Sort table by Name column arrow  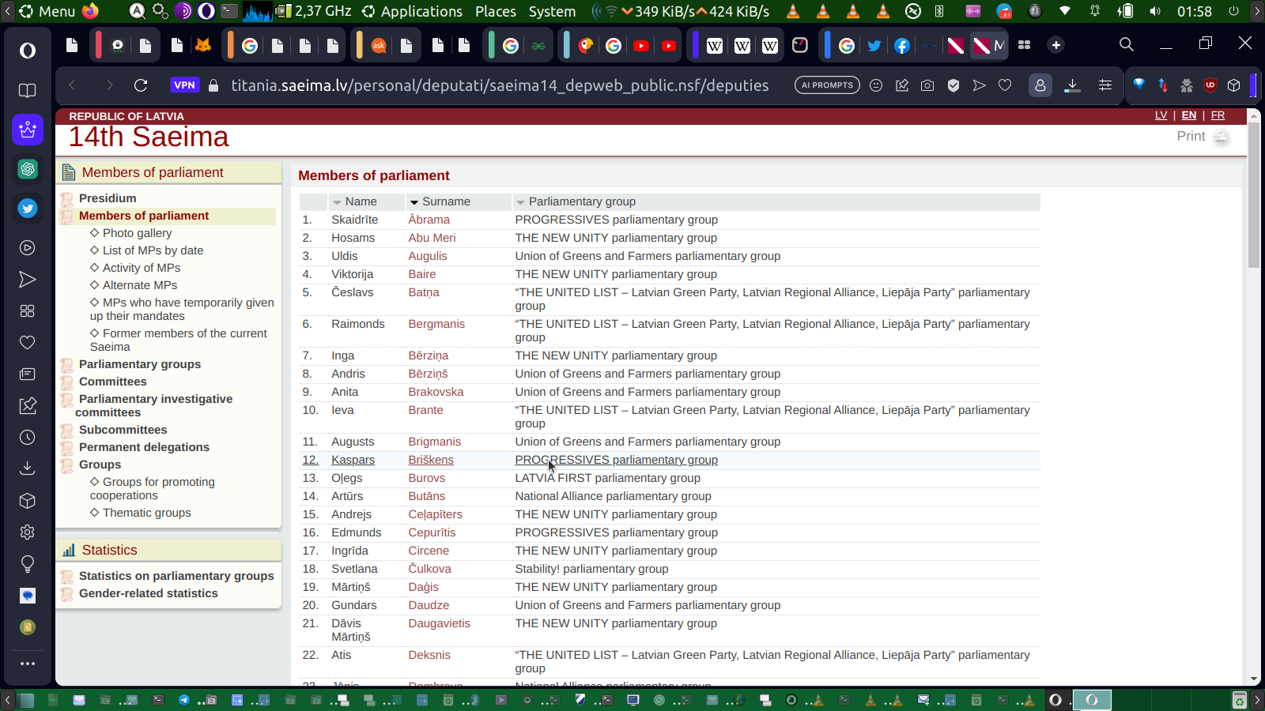(x=337, y=202)
